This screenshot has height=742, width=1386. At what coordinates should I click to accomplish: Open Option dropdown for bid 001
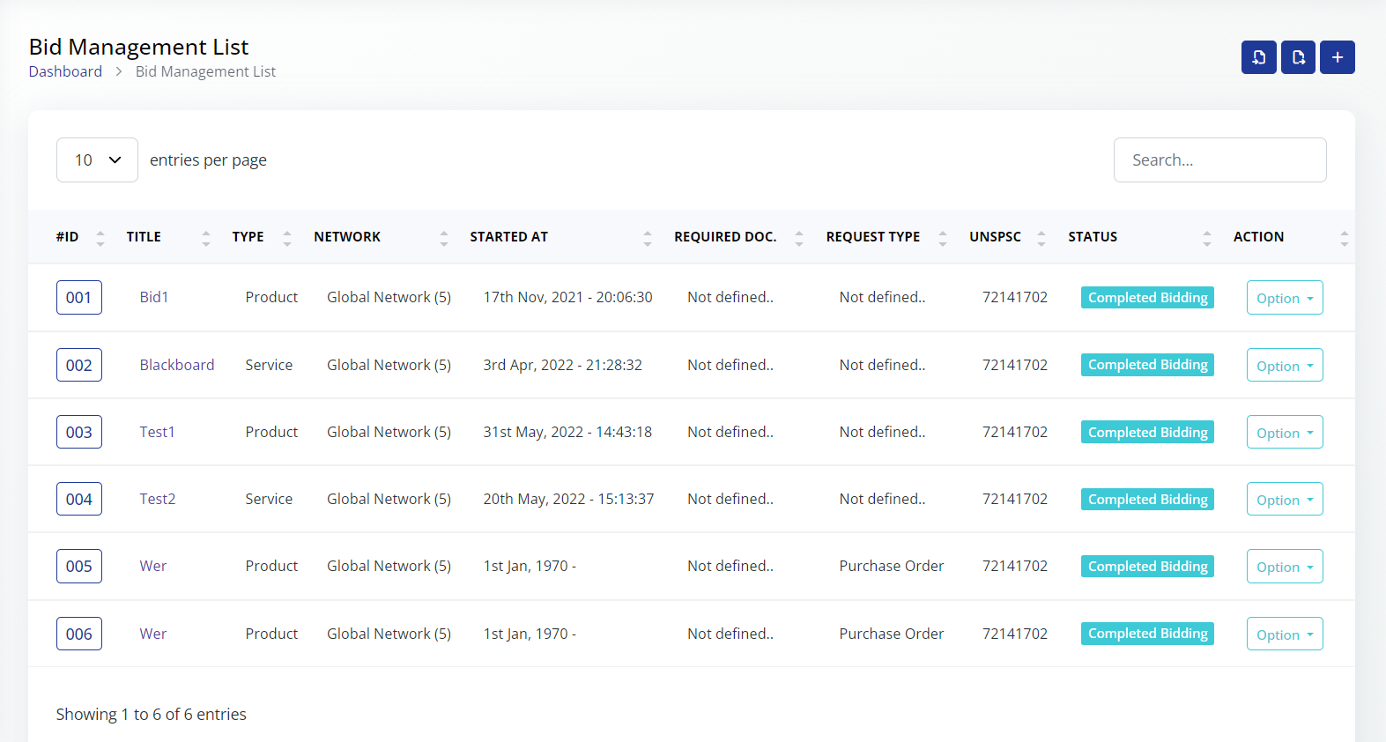(1284, 298)
